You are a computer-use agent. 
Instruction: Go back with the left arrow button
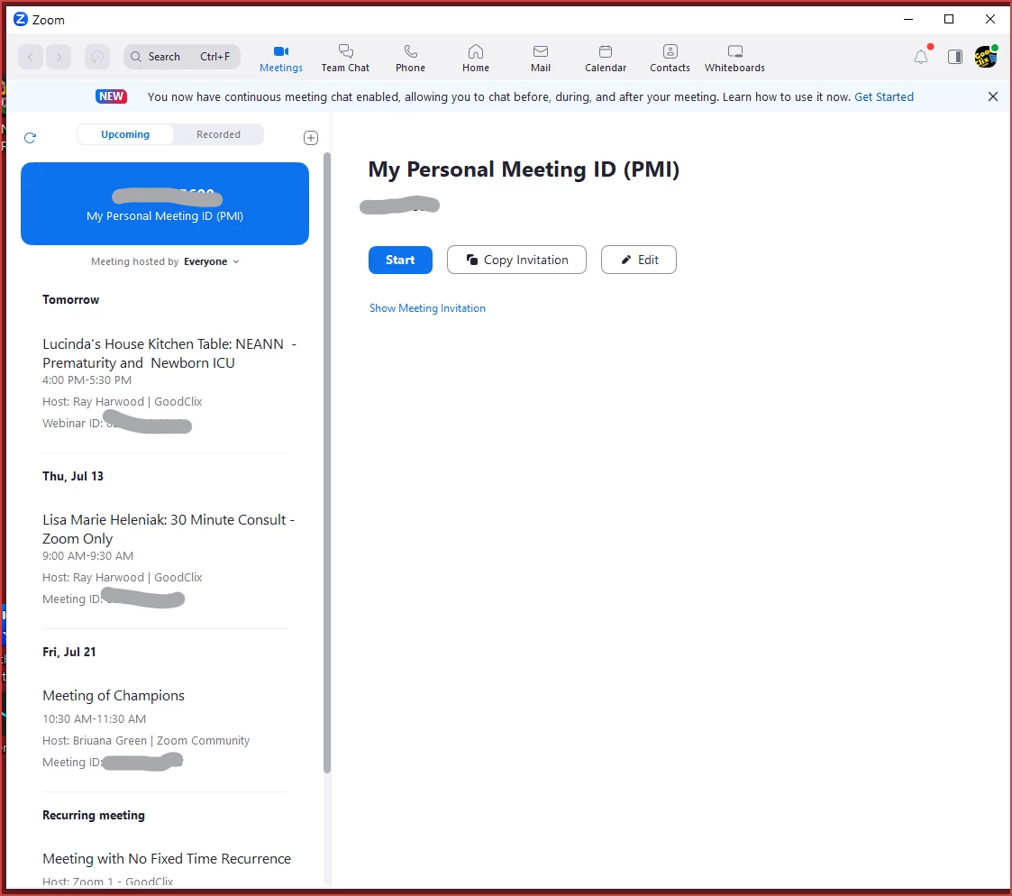pos(31,57)
